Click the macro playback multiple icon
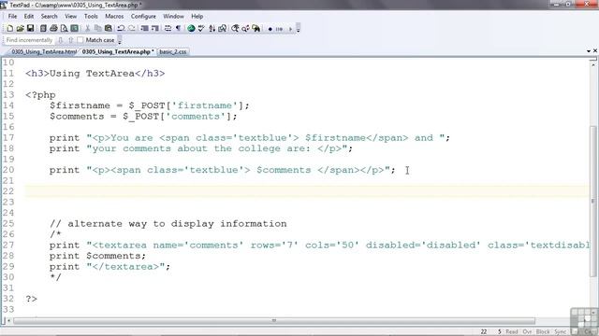This screenshot has height=336, width=599. click(279, 29)
